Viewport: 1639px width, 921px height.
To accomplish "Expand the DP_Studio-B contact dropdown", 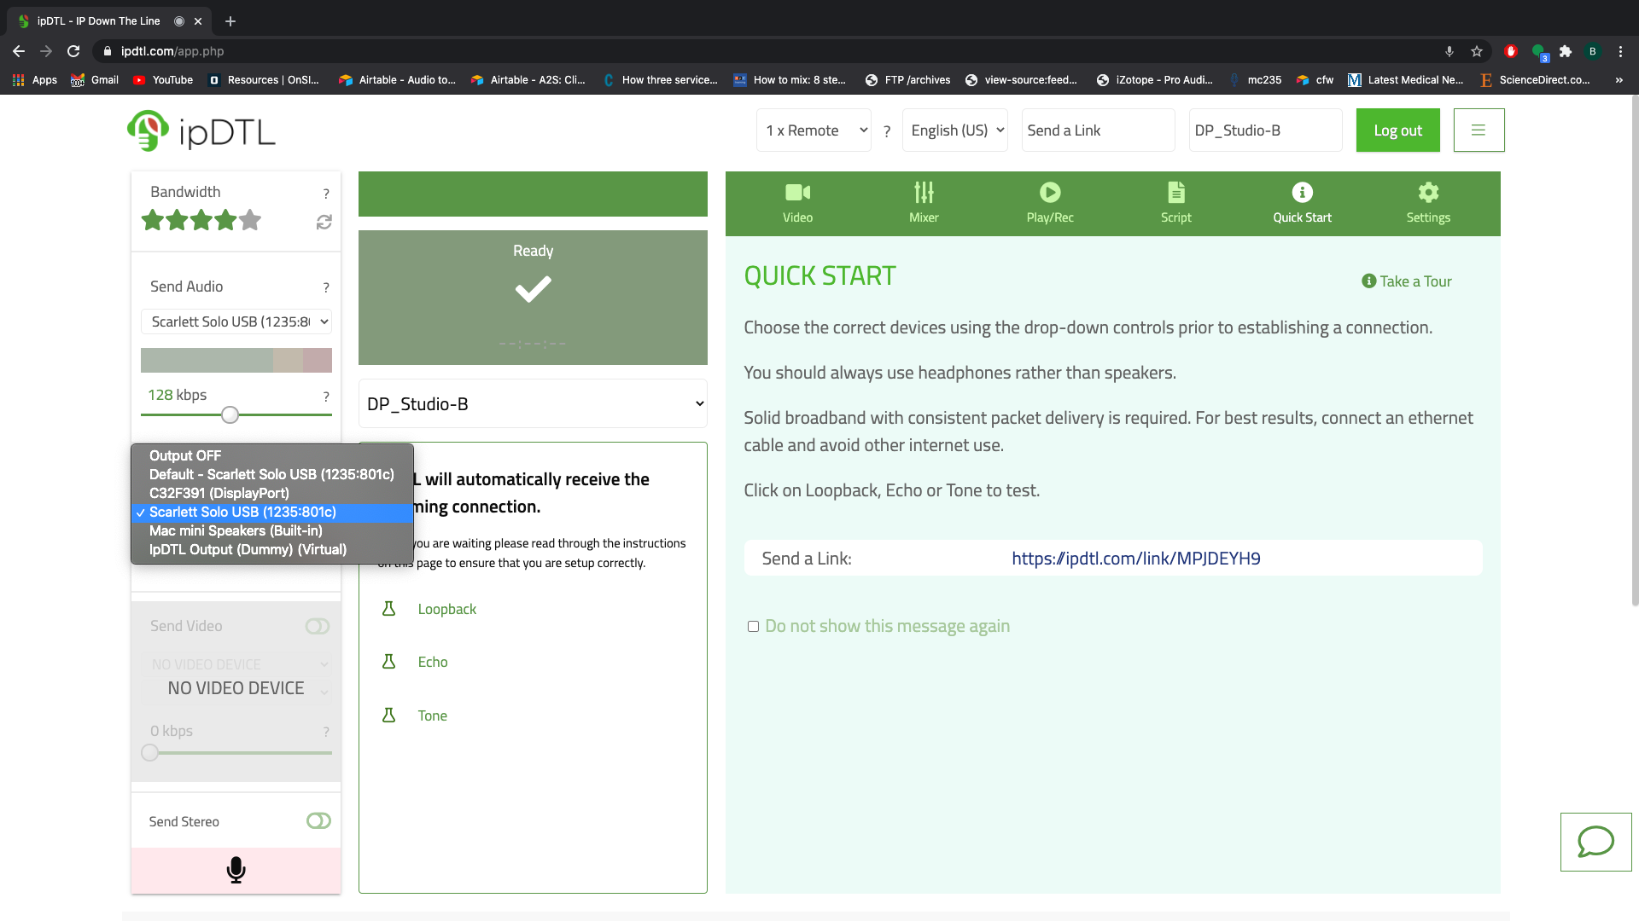I will 533,404.
